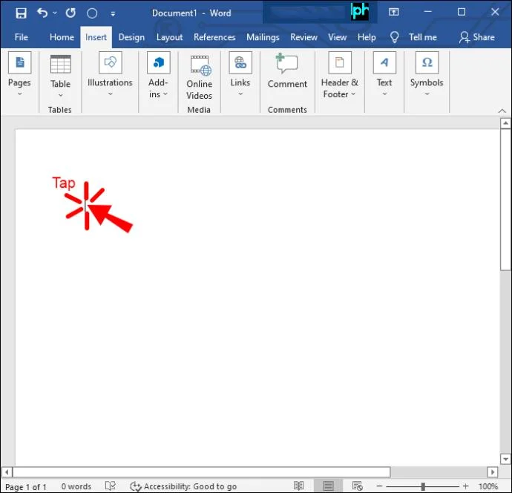
Task: Maximize the Word window
Action: (x=462, y=12)
